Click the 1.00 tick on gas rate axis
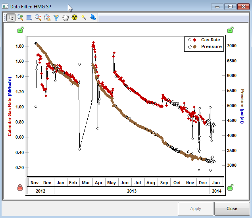Screen dimensions: 252x218 coord(19,107)
